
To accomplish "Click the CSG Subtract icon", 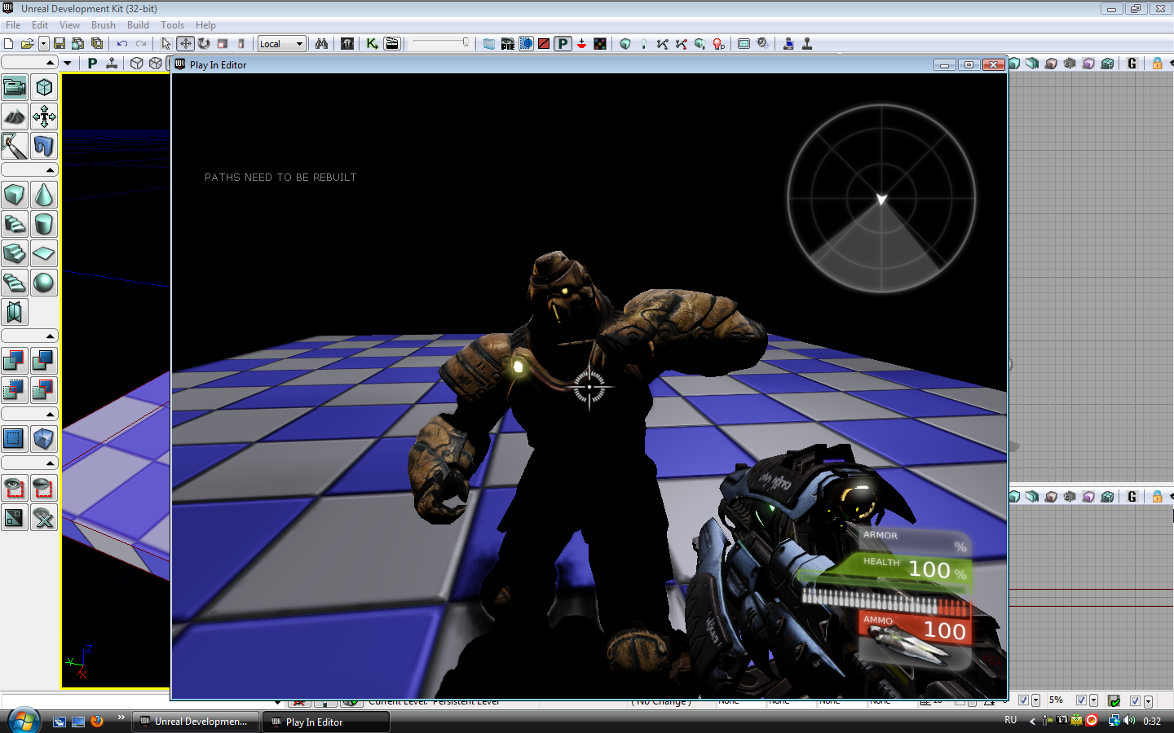I will tap(44, 361).
